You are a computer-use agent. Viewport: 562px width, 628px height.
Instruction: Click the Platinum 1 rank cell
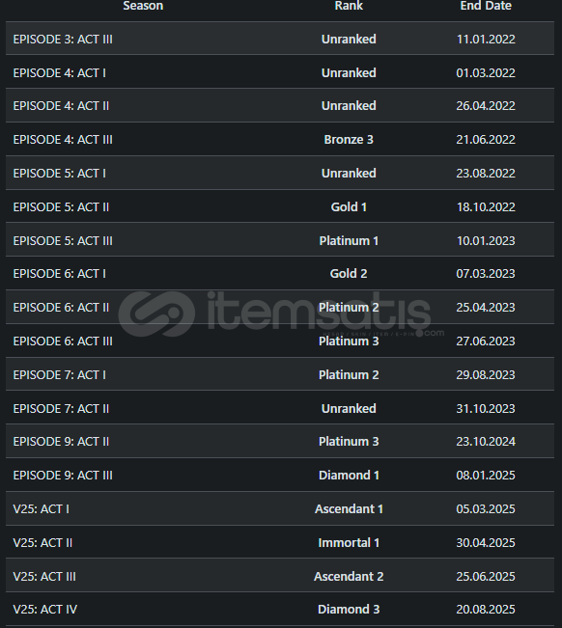pyautogui.click(x=349, y=241)
